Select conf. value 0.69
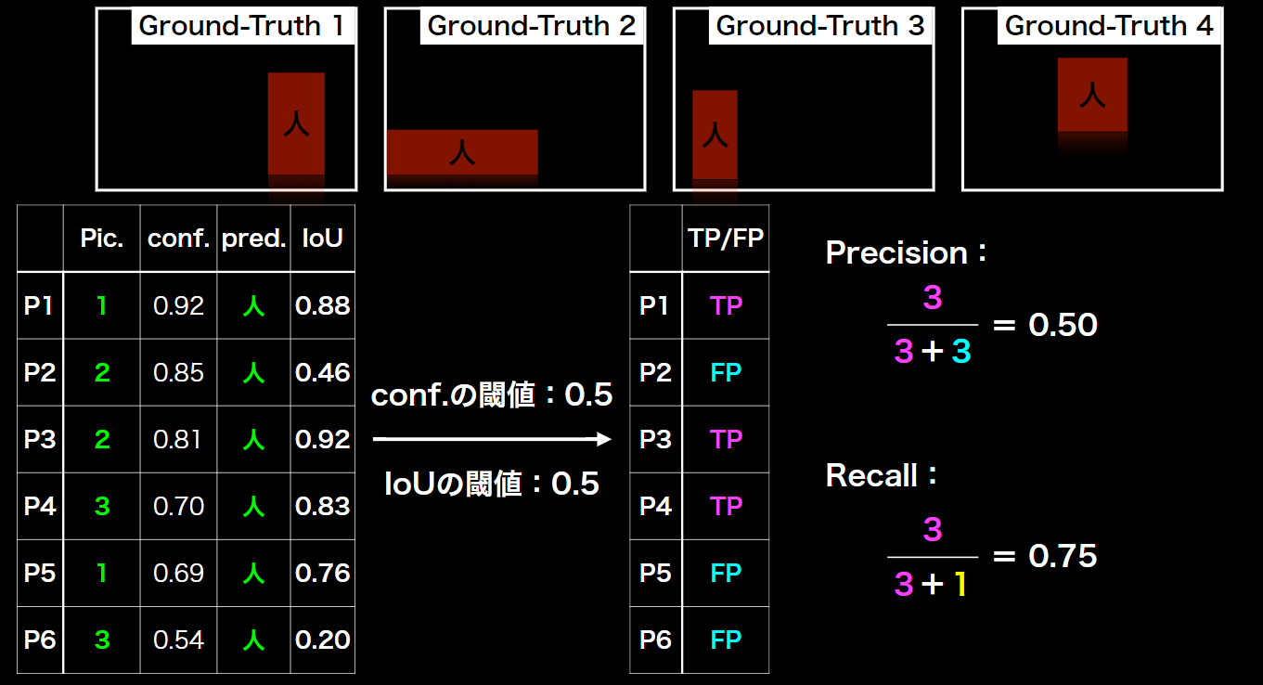This screenshot has height=685, width=1263. pos(178,573)
